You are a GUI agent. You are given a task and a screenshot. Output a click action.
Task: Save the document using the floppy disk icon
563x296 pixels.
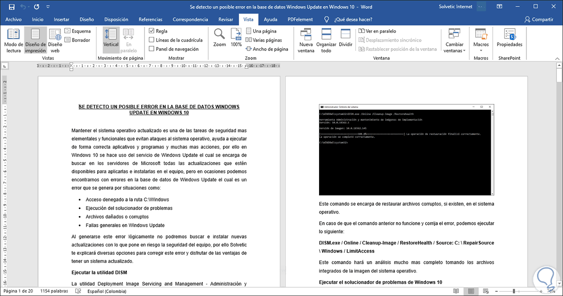coord(12,7)
